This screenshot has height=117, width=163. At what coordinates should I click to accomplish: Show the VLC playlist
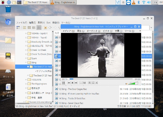[89, 83]
